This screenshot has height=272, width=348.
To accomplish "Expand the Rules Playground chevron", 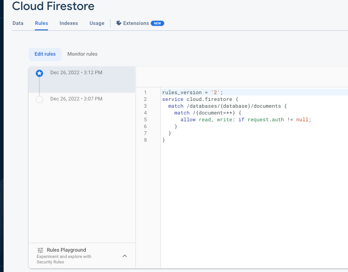I will click(125, 256).
